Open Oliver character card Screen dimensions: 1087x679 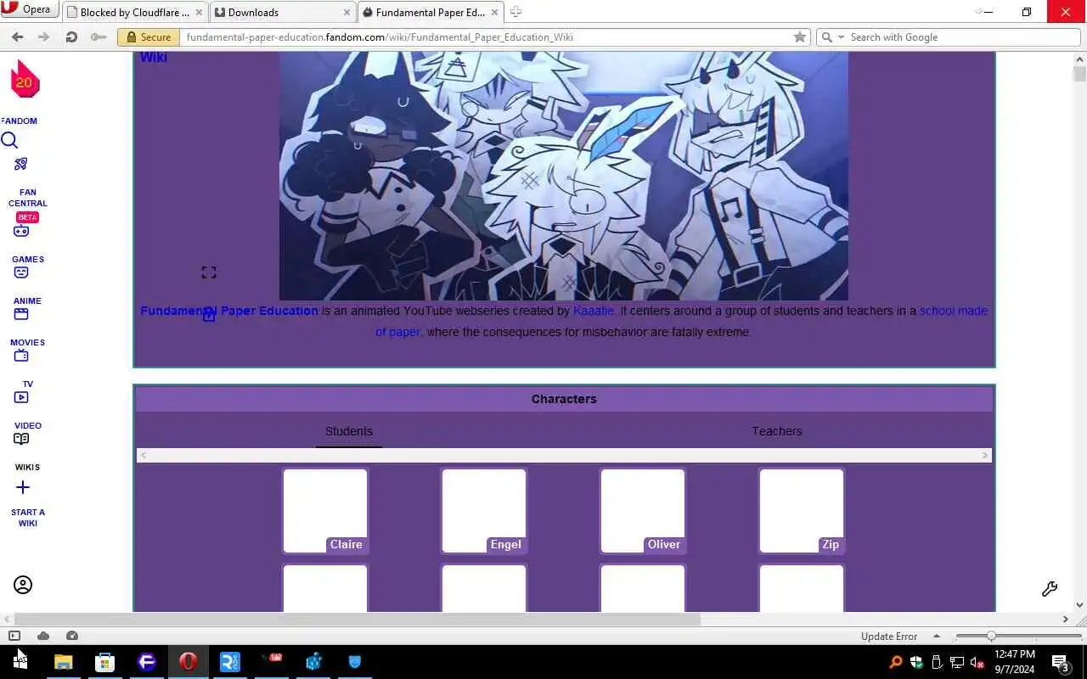coord(643,511)
